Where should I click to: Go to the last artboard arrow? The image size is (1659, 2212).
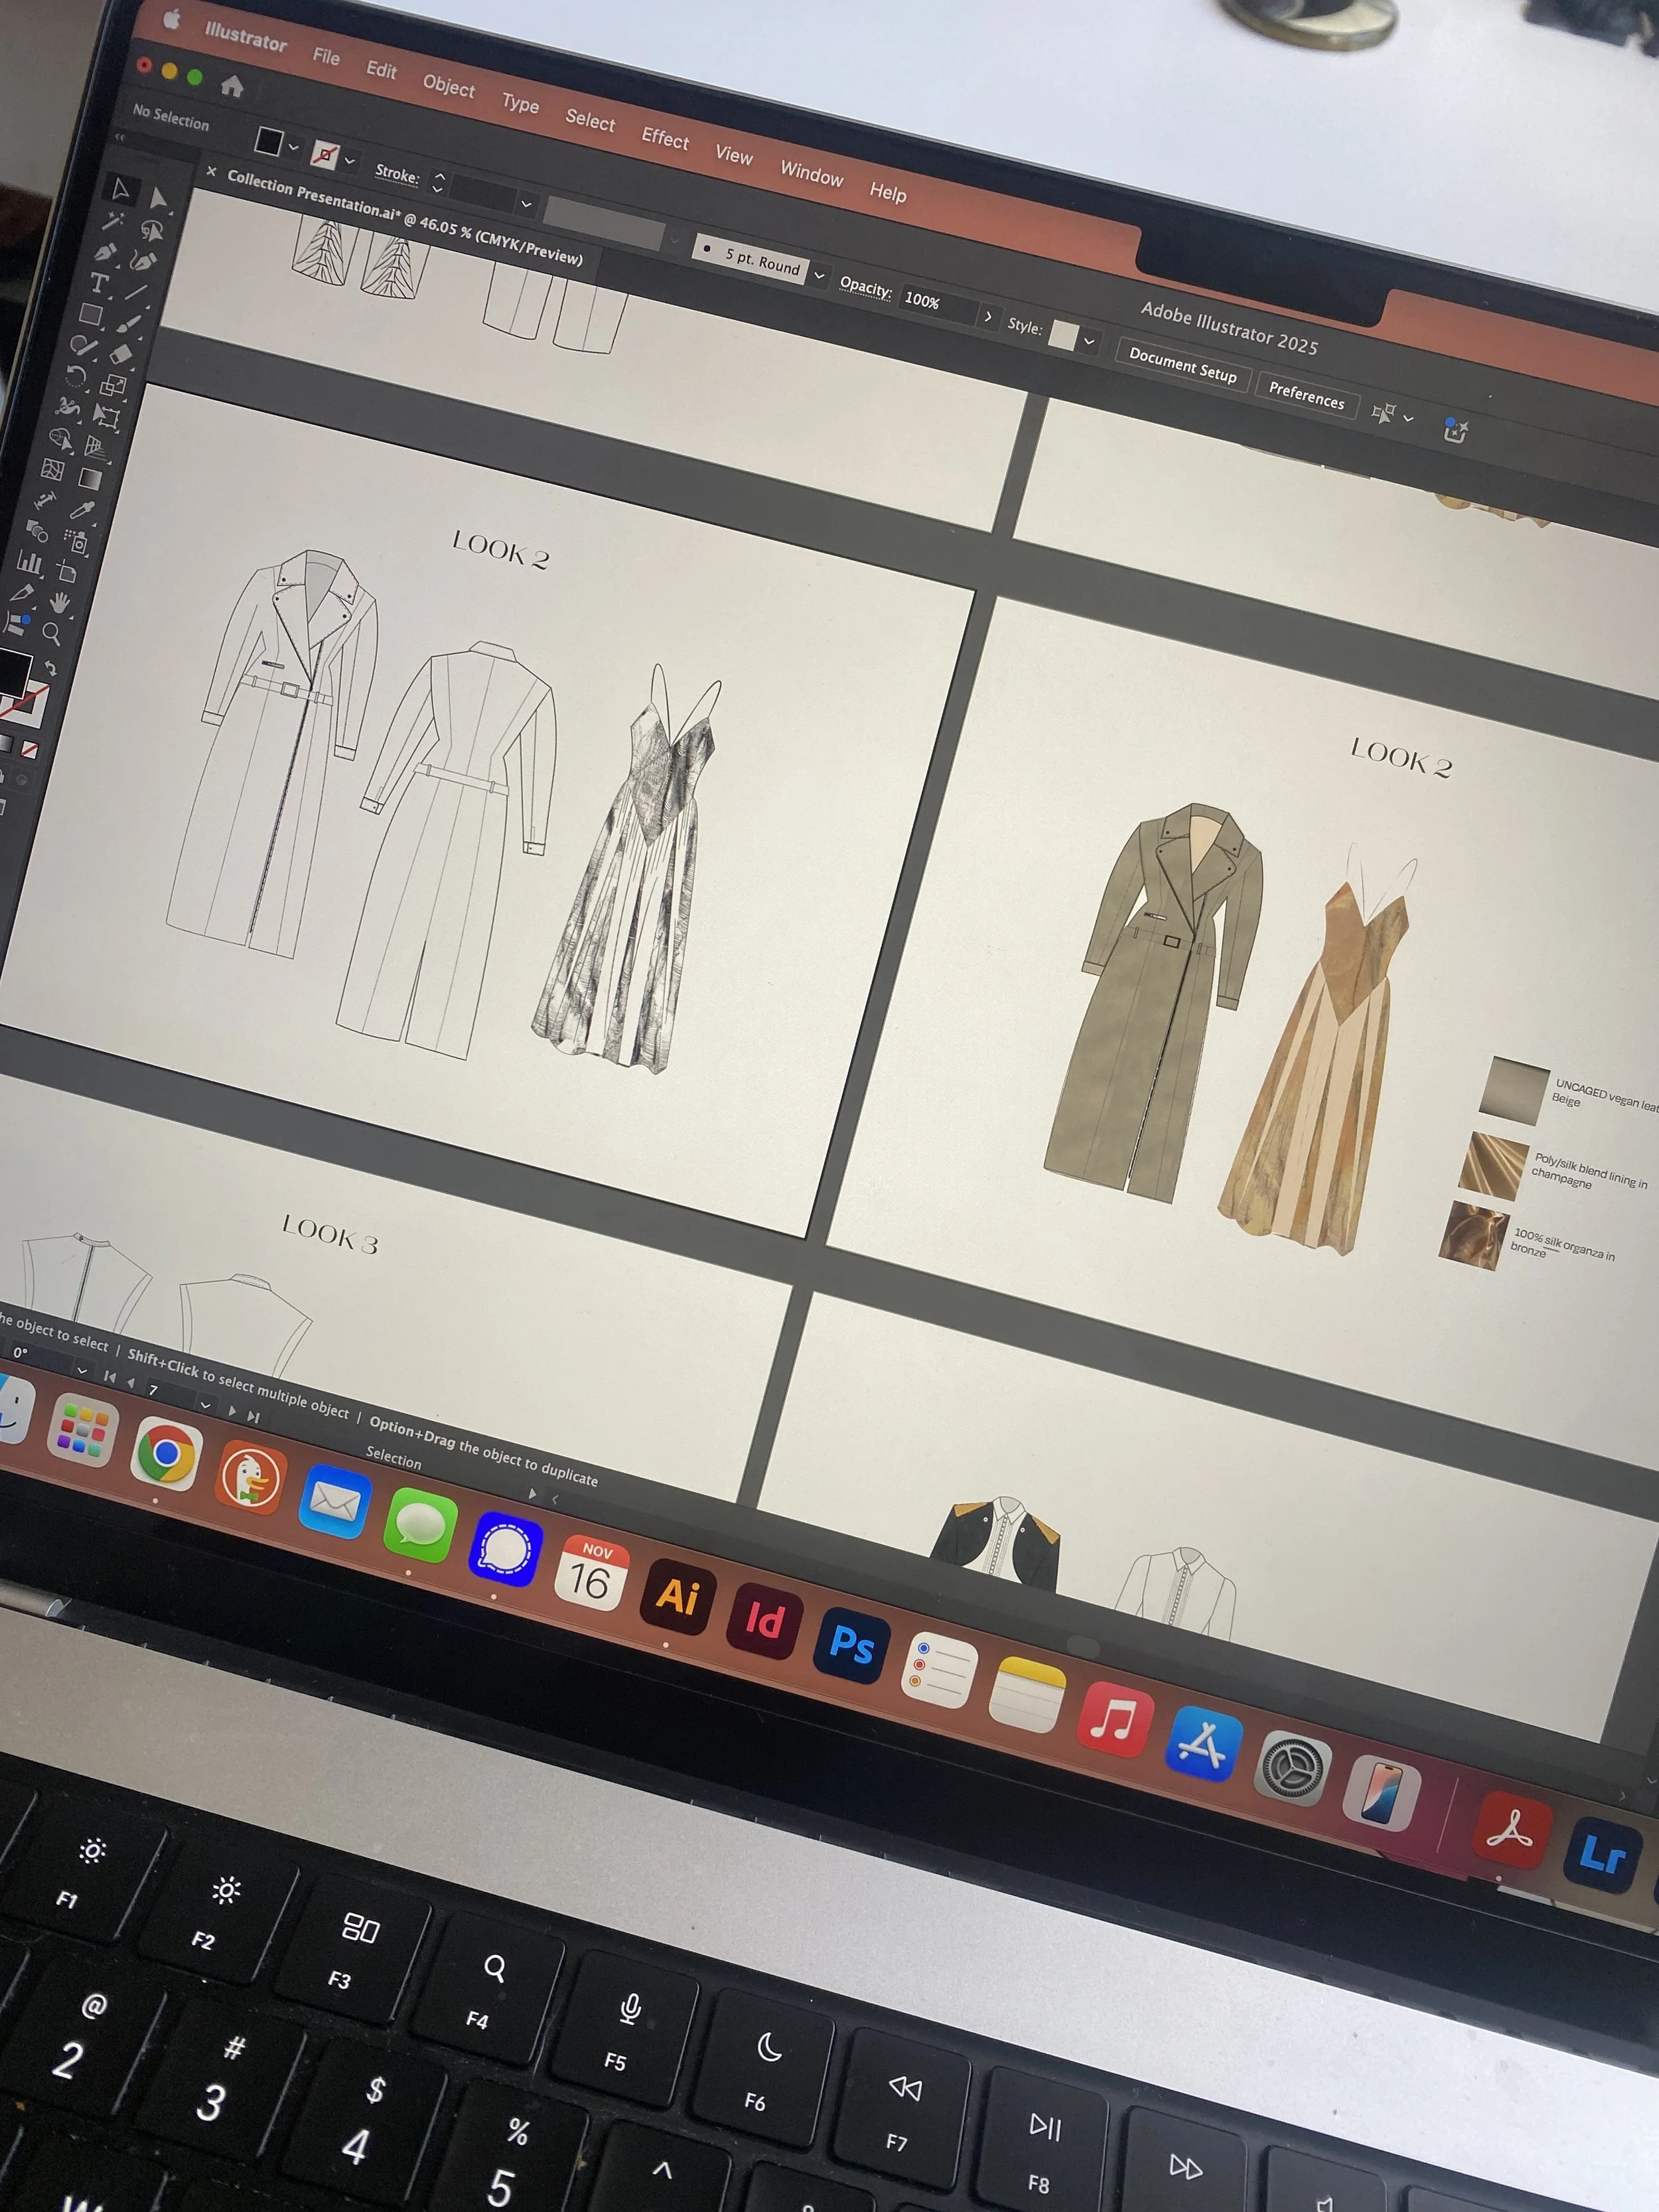pos(253,1416)
